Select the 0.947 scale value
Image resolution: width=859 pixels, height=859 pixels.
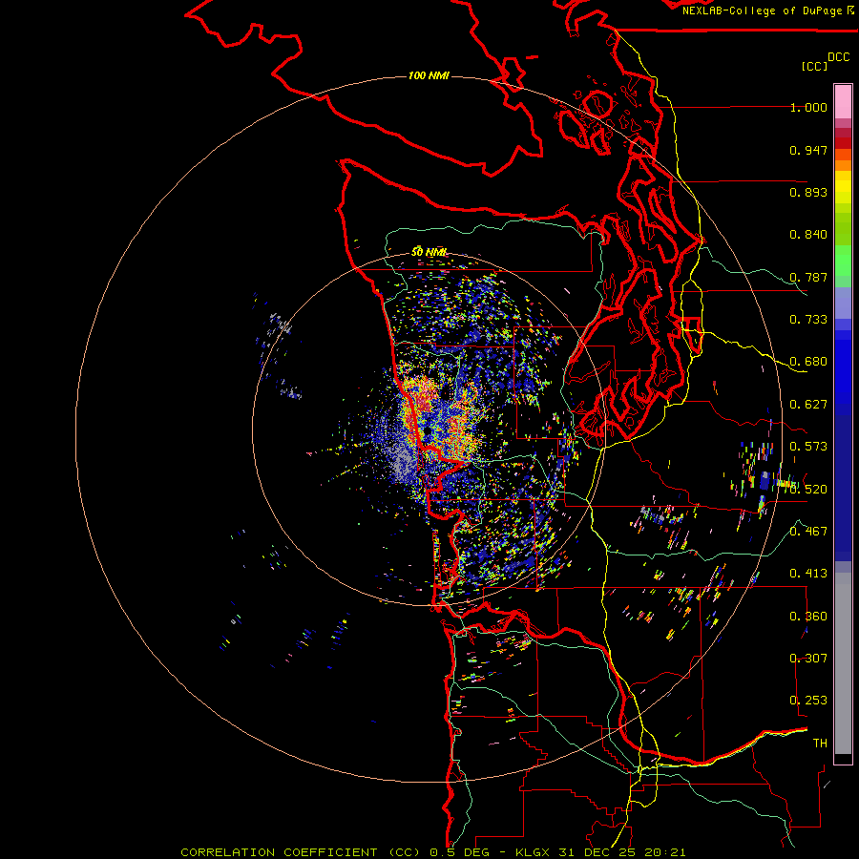coord(808,150)
